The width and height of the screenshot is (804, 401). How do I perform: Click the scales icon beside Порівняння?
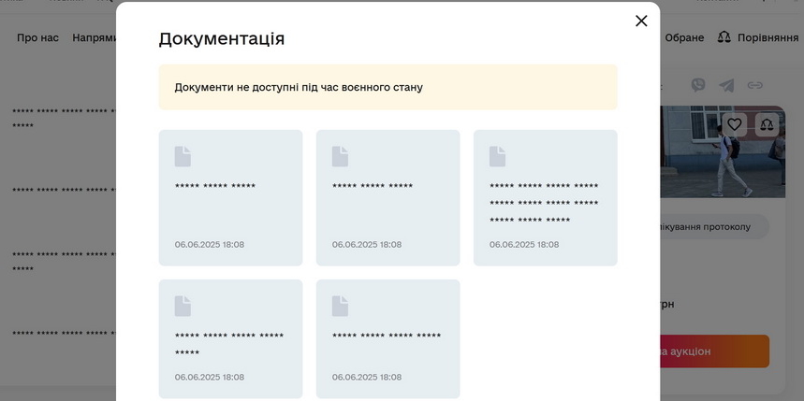pos(724,37)
